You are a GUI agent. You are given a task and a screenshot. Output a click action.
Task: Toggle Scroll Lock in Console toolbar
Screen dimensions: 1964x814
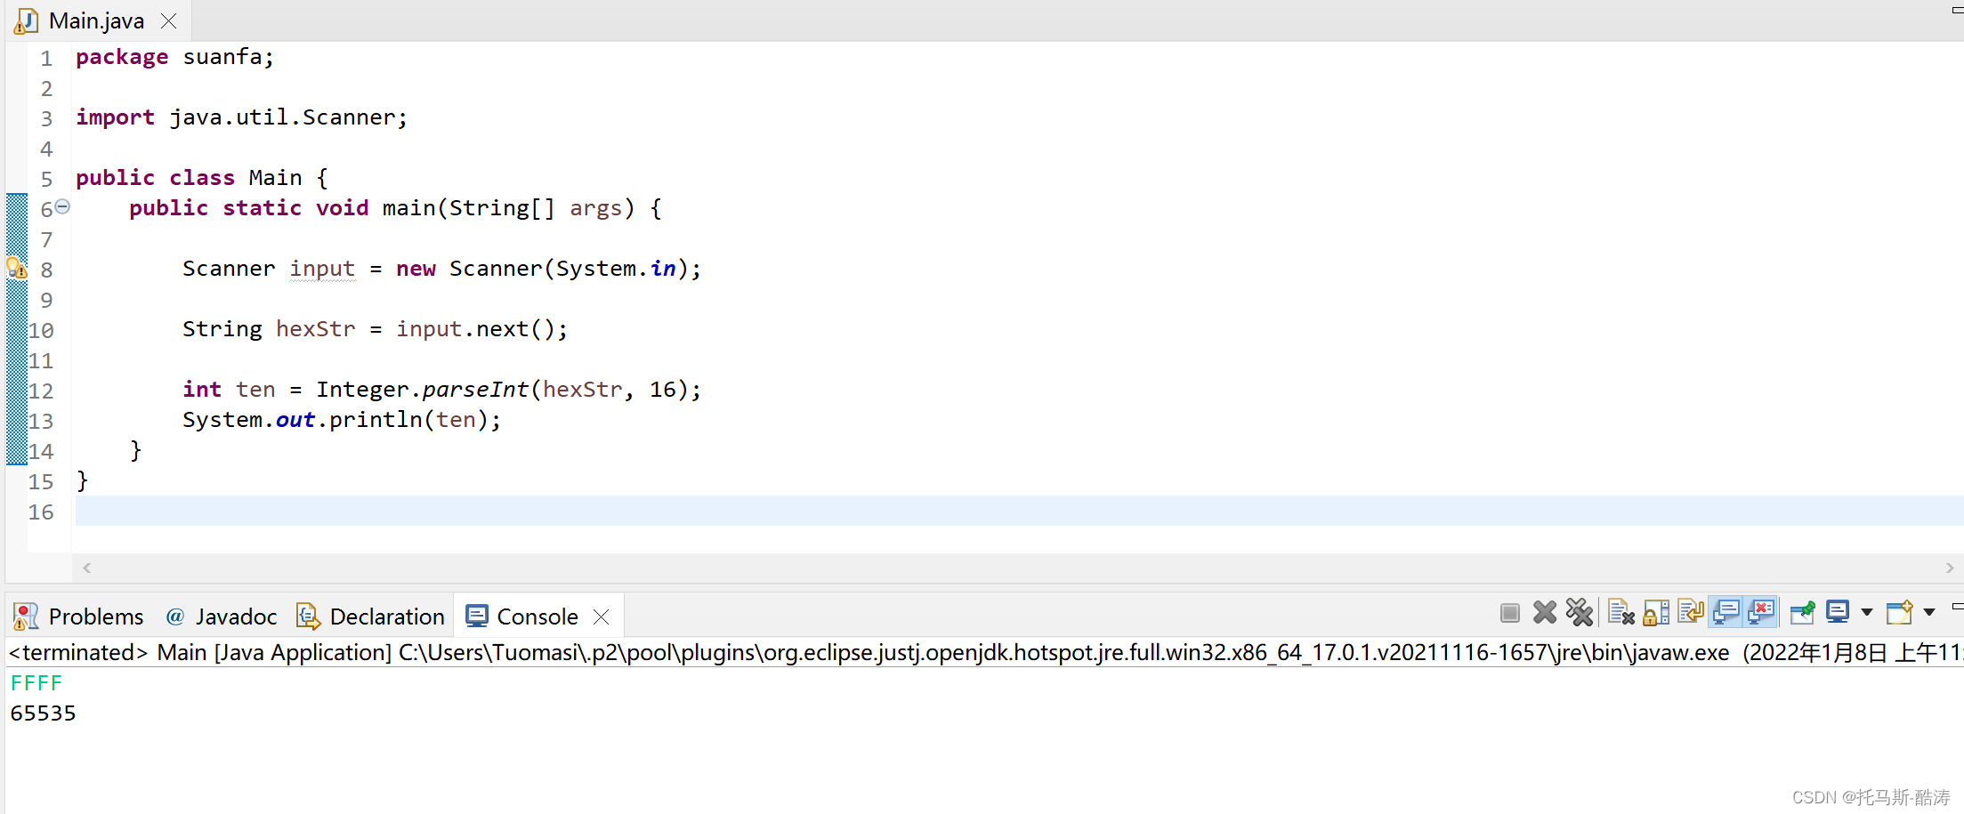point(1656,613)
